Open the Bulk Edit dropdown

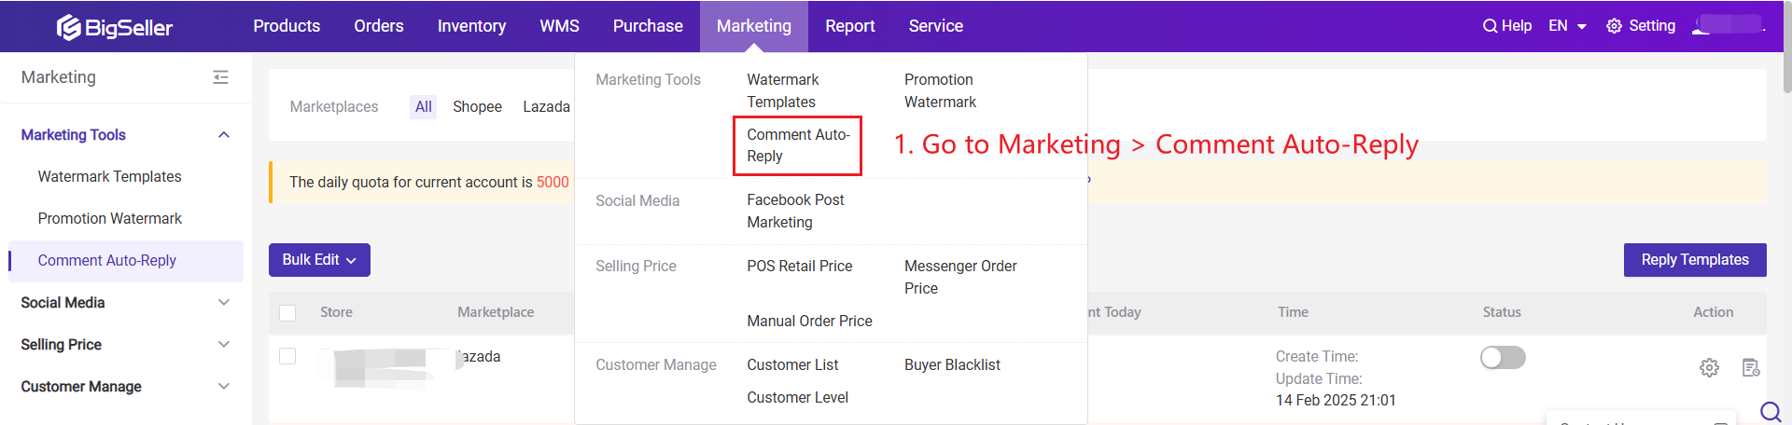click(x=319, y=260)
